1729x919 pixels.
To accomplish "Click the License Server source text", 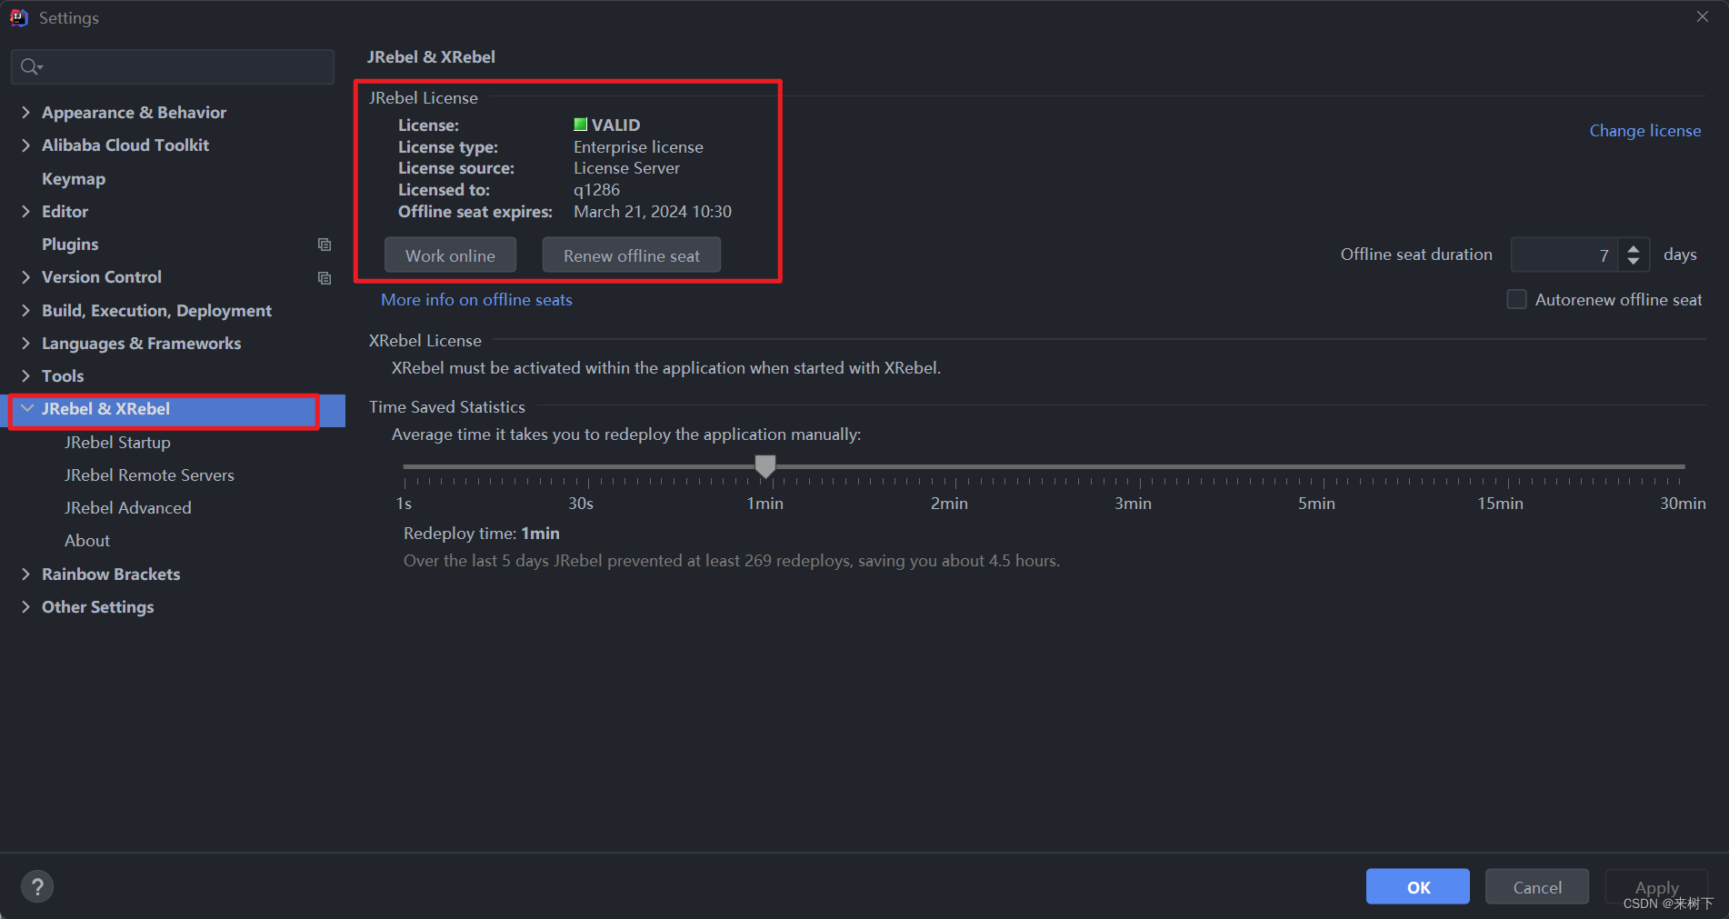I will 626,168.
